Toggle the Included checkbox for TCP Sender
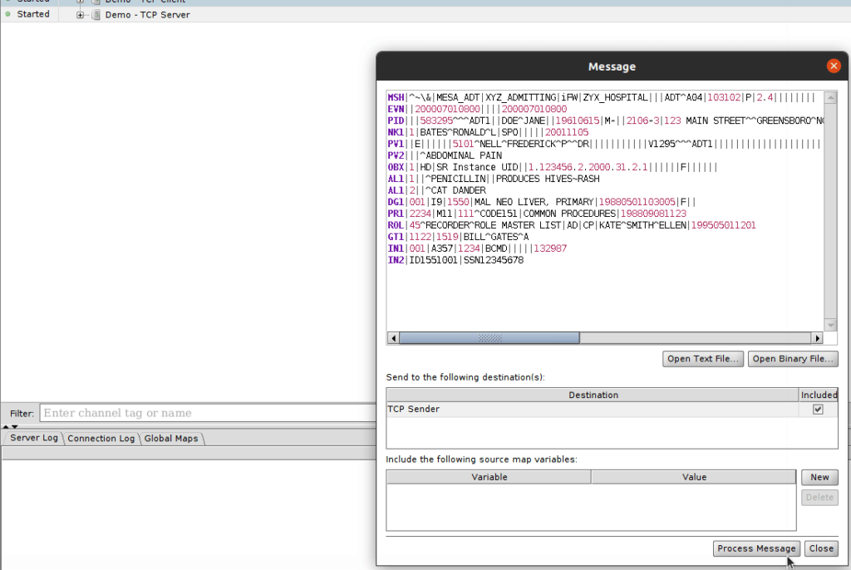 [x=818, y=409]
